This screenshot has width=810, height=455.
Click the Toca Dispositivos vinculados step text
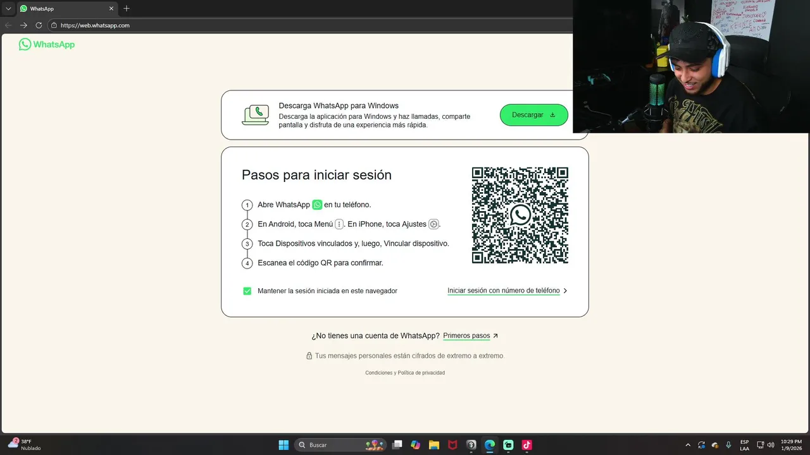(x=353, y=243)
